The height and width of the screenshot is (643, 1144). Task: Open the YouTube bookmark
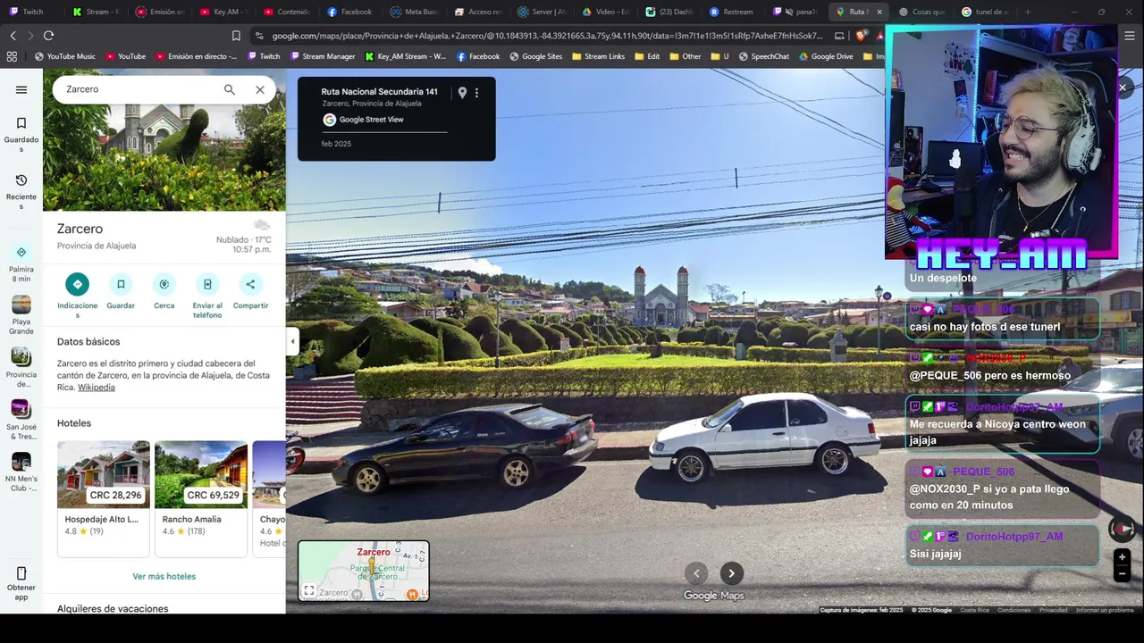(126, 56)
